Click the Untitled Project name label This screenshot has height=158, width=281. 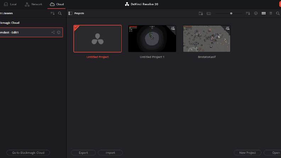(97, 57)
